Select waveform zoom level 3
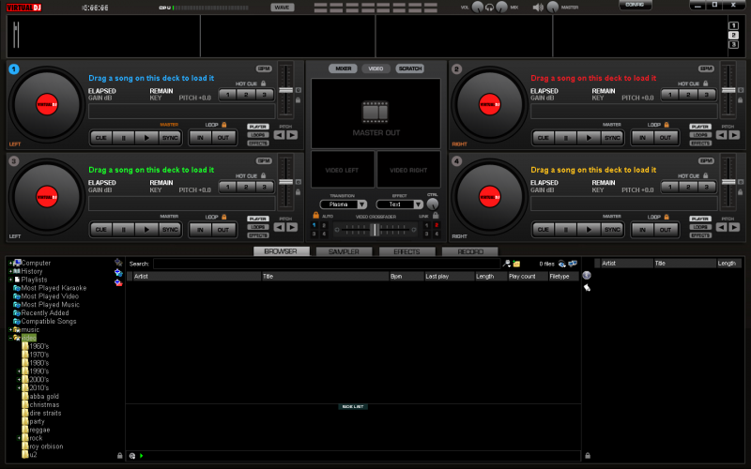 click(733, 44)
